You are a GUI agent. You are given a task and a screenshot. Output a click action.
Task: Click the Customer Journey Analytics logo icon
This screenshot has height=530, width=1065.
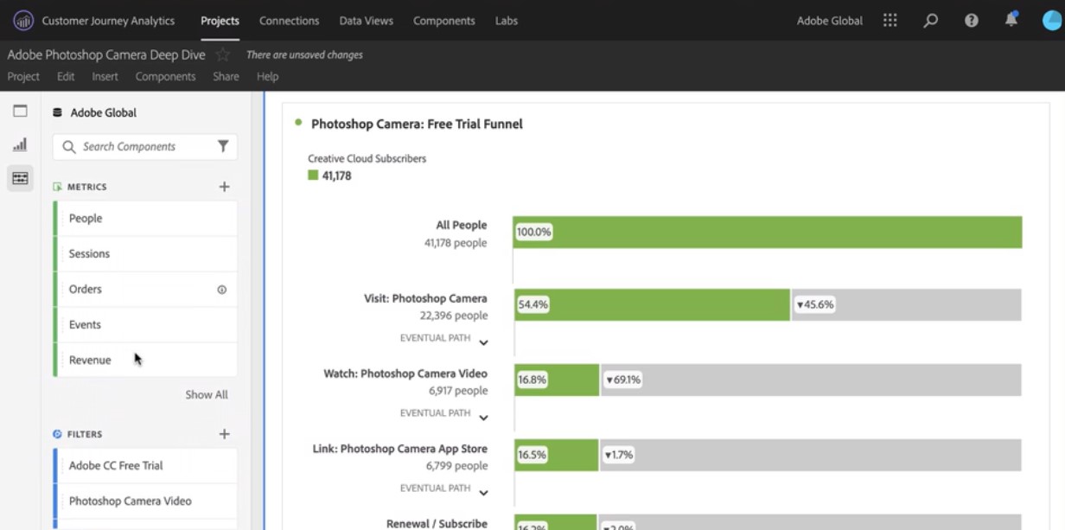tap(23, 20)
